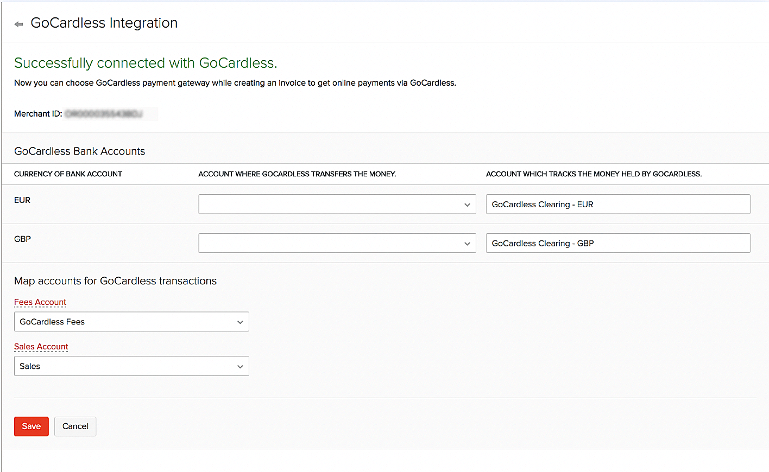Click the blurred Merchant ID value
Viewport: 769px width, 472px height.
coord(104,114)
